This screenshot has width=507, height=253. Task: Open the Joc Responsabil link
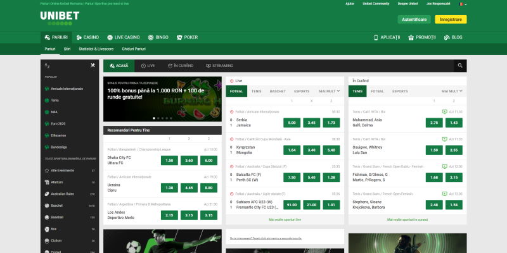point(438,4)
